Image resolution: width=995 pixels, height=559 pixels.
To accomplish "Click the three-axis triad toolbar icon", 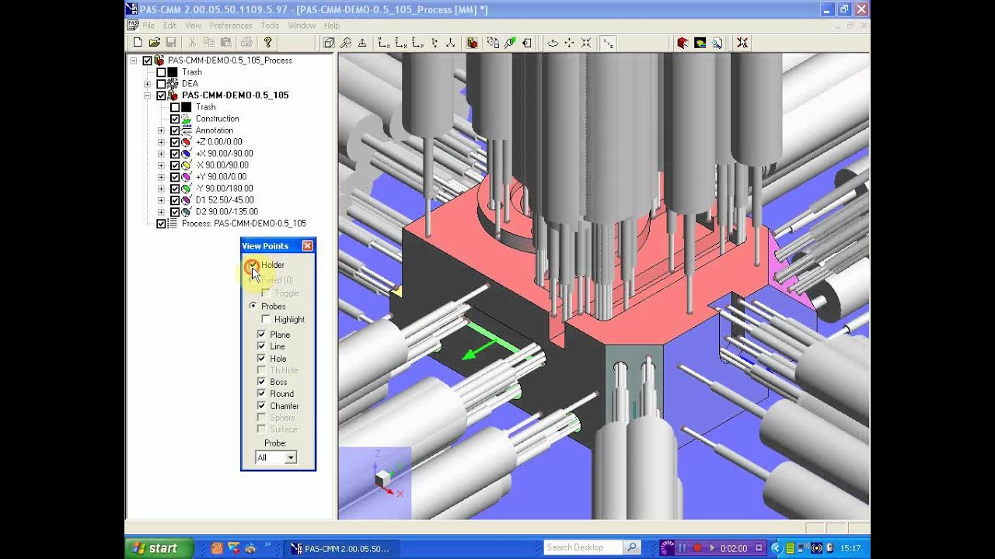I will tap(450, 43).
